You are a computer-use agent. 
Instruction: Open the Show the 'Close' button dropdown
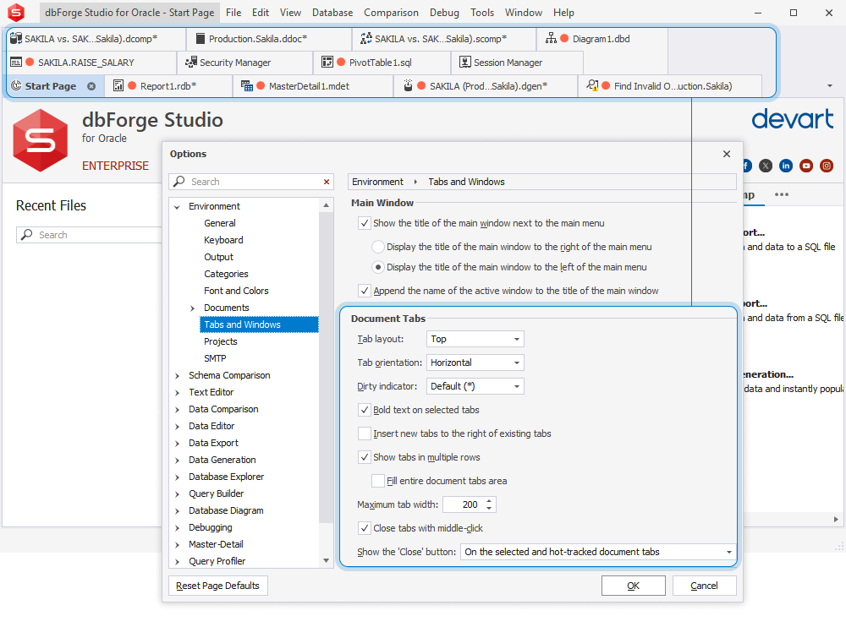598,552
